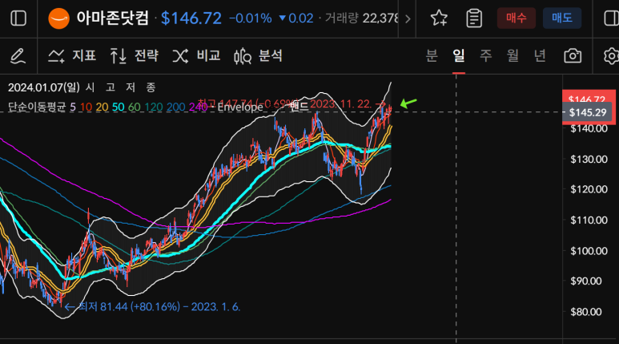Click the $140.00 price axis label
Image resolution: width=619 pixels, height=344 pixels.
pyautogui.click(x=589, y=128)
